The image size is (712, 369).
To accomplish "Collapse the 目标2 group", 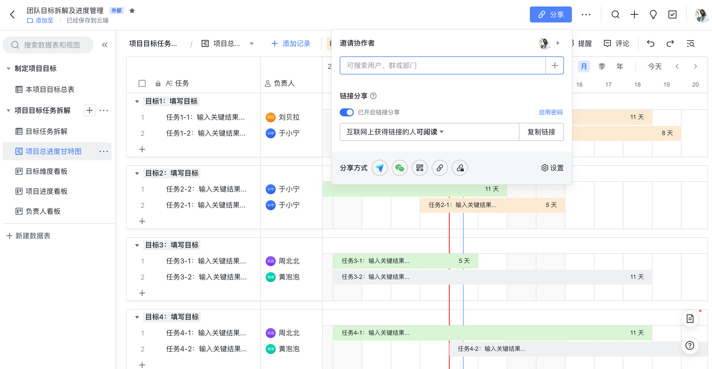I will click(137, 173).
